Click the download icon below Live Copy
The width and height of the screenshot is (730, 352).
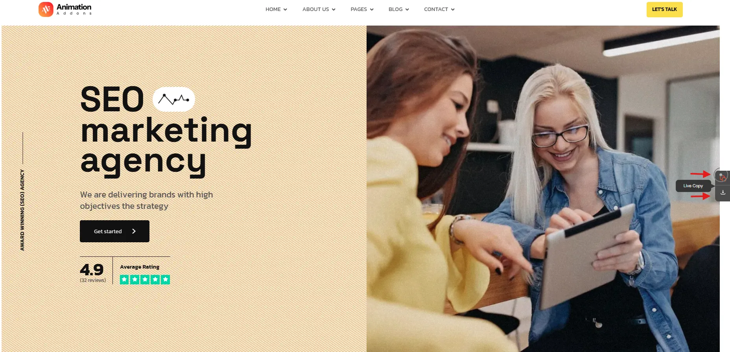click(x=723, y=192)
